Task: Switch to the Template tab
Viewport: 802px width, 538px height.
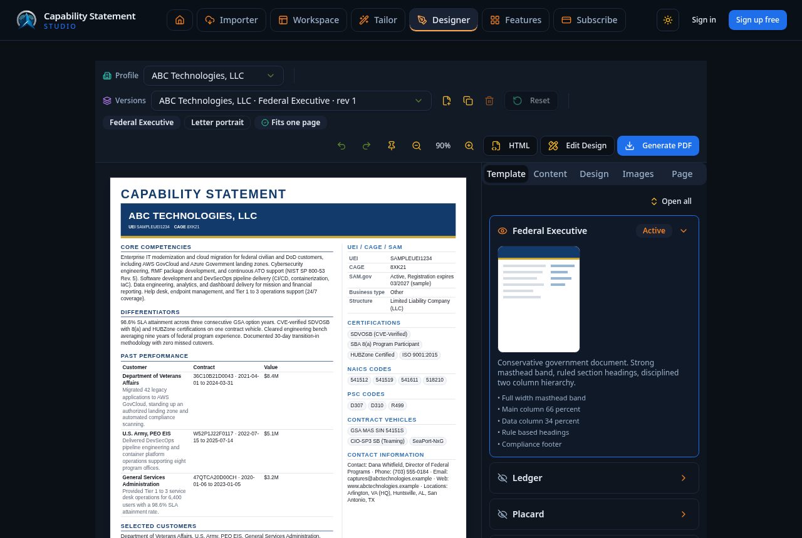Action: (x=506, y=174)
